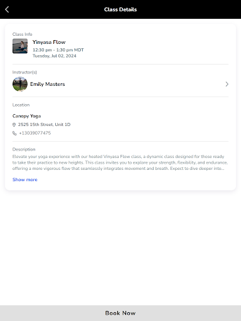
Task: Select the instructor name Emily Masters
Action: point(48,84)
